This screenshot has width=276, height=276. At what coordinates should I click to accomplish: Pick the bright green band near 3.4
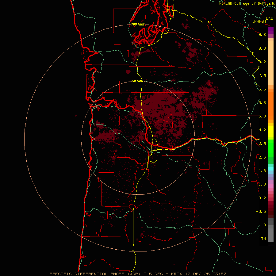(x=271, y=148)
